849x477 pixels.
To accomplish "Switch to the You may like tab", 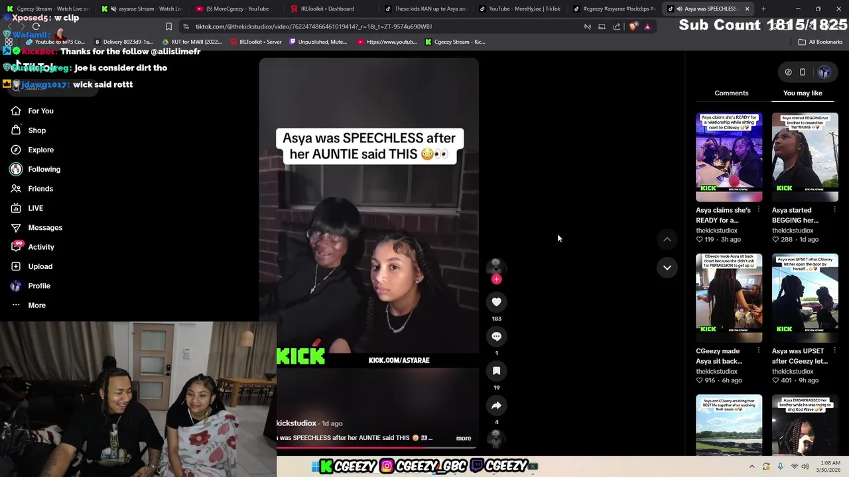I will tap(803, 93).
